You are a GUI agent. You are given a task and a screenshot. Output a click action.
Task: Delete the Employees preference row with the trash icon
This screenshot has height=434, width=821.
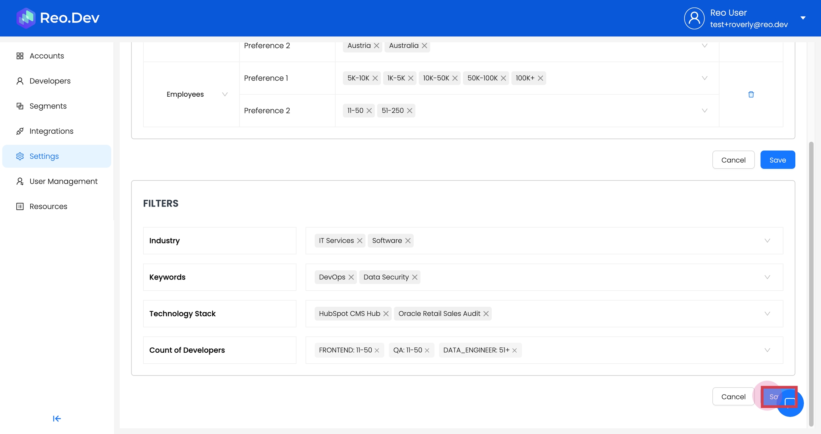(x=751, y=95)
